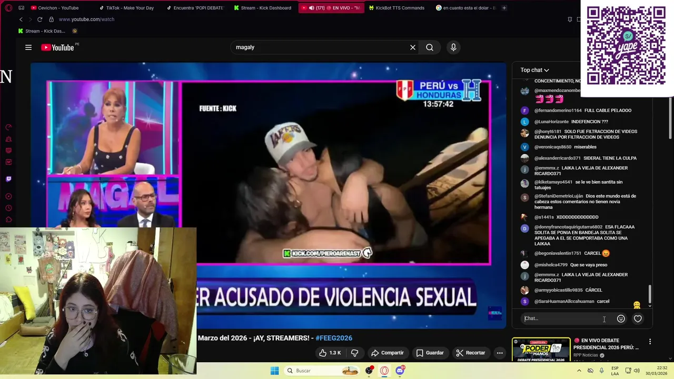The image size is (674, 379).
Task: Open options for RPP debate recommendation
Action: click(650, 342)
